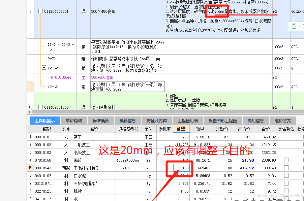
Task: Tick 是否暂估 checkbox for 面砖 row
Action: click(x=286, y=160)
